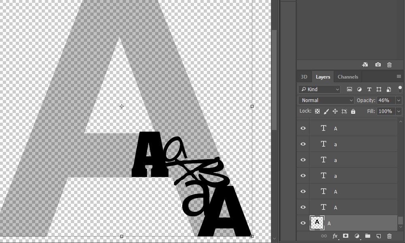Image resolution: width=405 pixels, height=243 pixels.
Task: Lock transparent pixels for the layer
Action: click(317, 111)
